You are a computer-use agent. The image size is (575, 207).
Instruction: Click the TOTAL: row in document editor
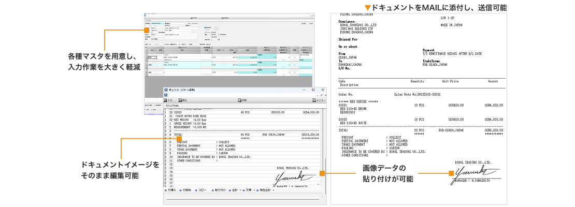point(179,135)
